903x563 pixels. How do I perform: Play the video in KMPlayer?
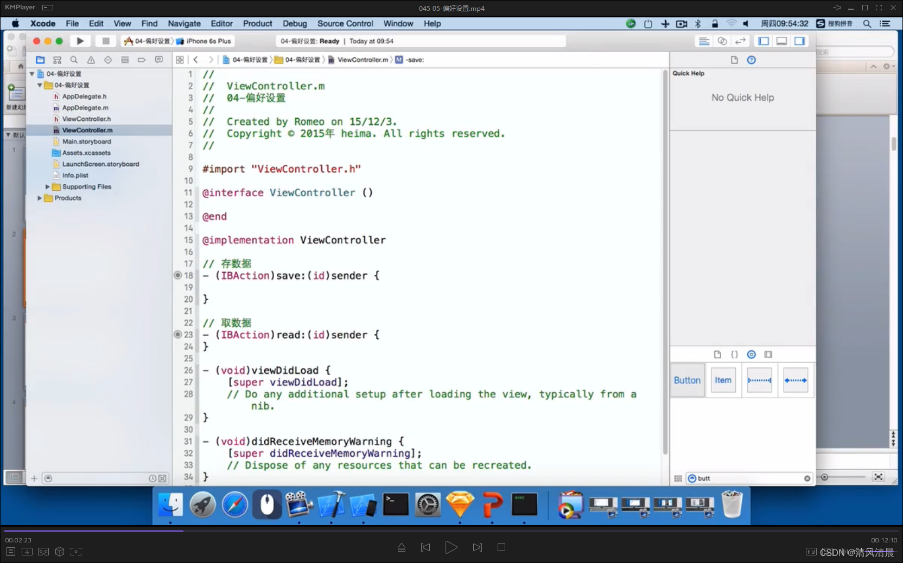tap(451, 547)
